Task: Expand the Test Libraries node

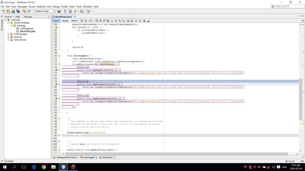Action: point(9,40)
